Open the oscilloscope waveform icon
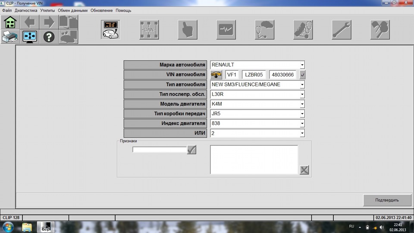The height and width of the screenshot is (233, 414). tap(226, 30)
